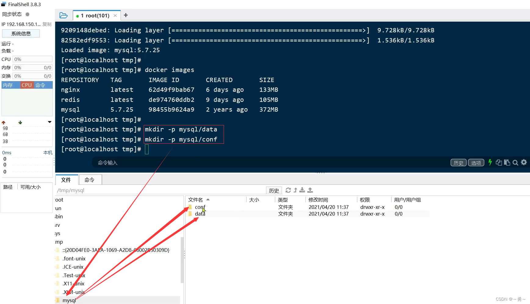Click the directory tree vertical scrollbar
The image size is (530, 304).
[x=182, y=260]
